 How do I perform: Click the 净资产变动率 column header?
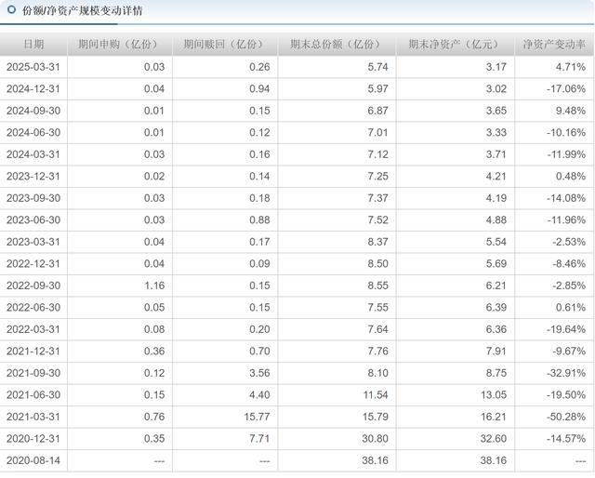coord(554,45)
